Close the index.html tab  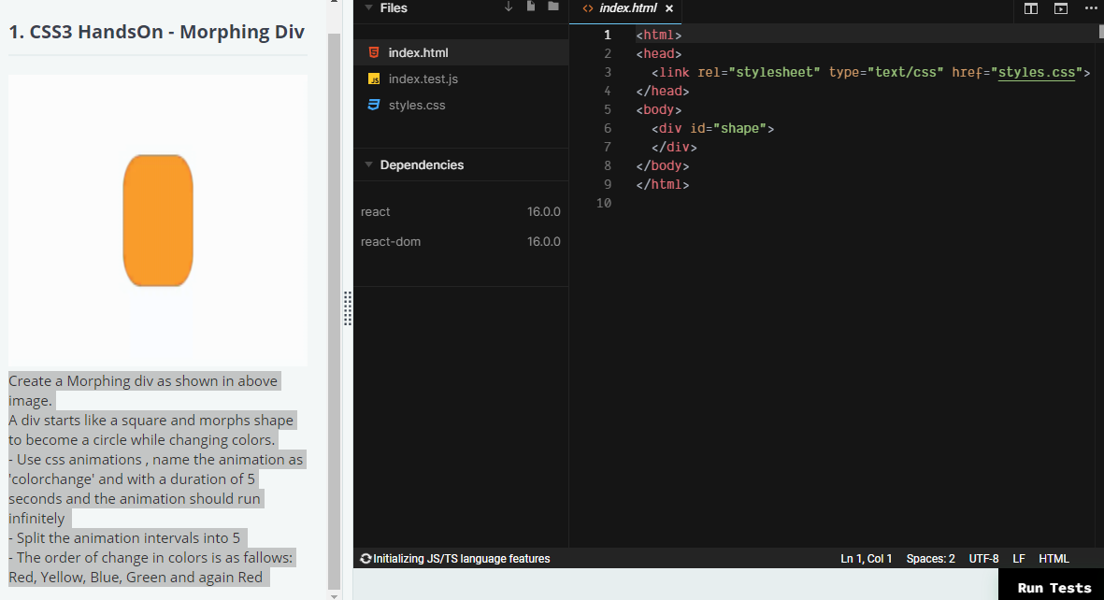click(x=668, y=7)
